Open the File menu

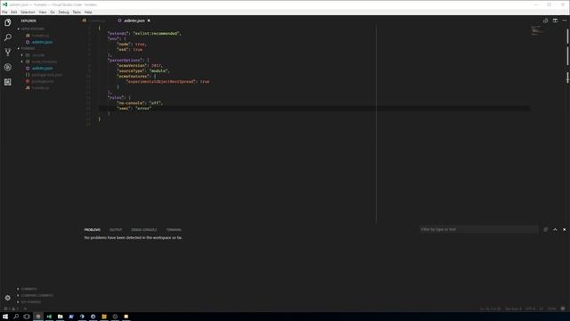(4, 12)
